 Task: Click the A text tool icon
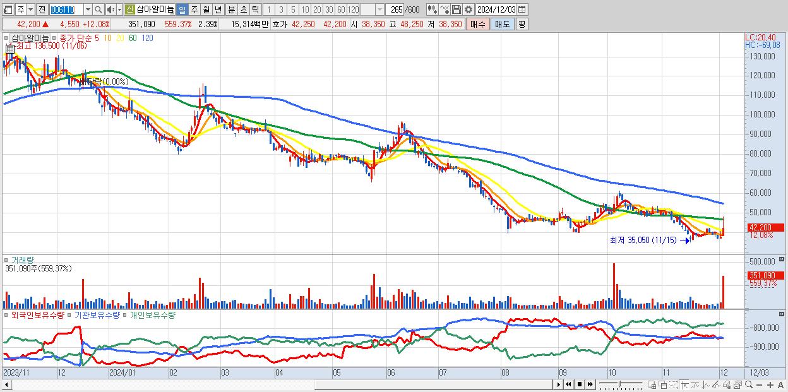[x=781, y=384]
